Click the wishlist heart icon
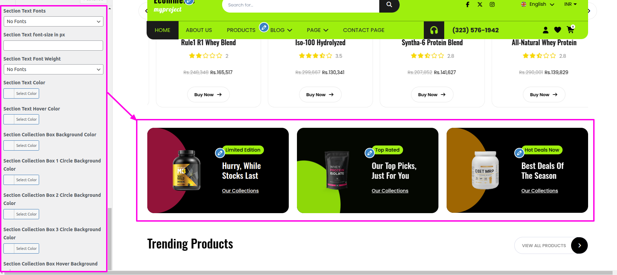 point(557,30)
